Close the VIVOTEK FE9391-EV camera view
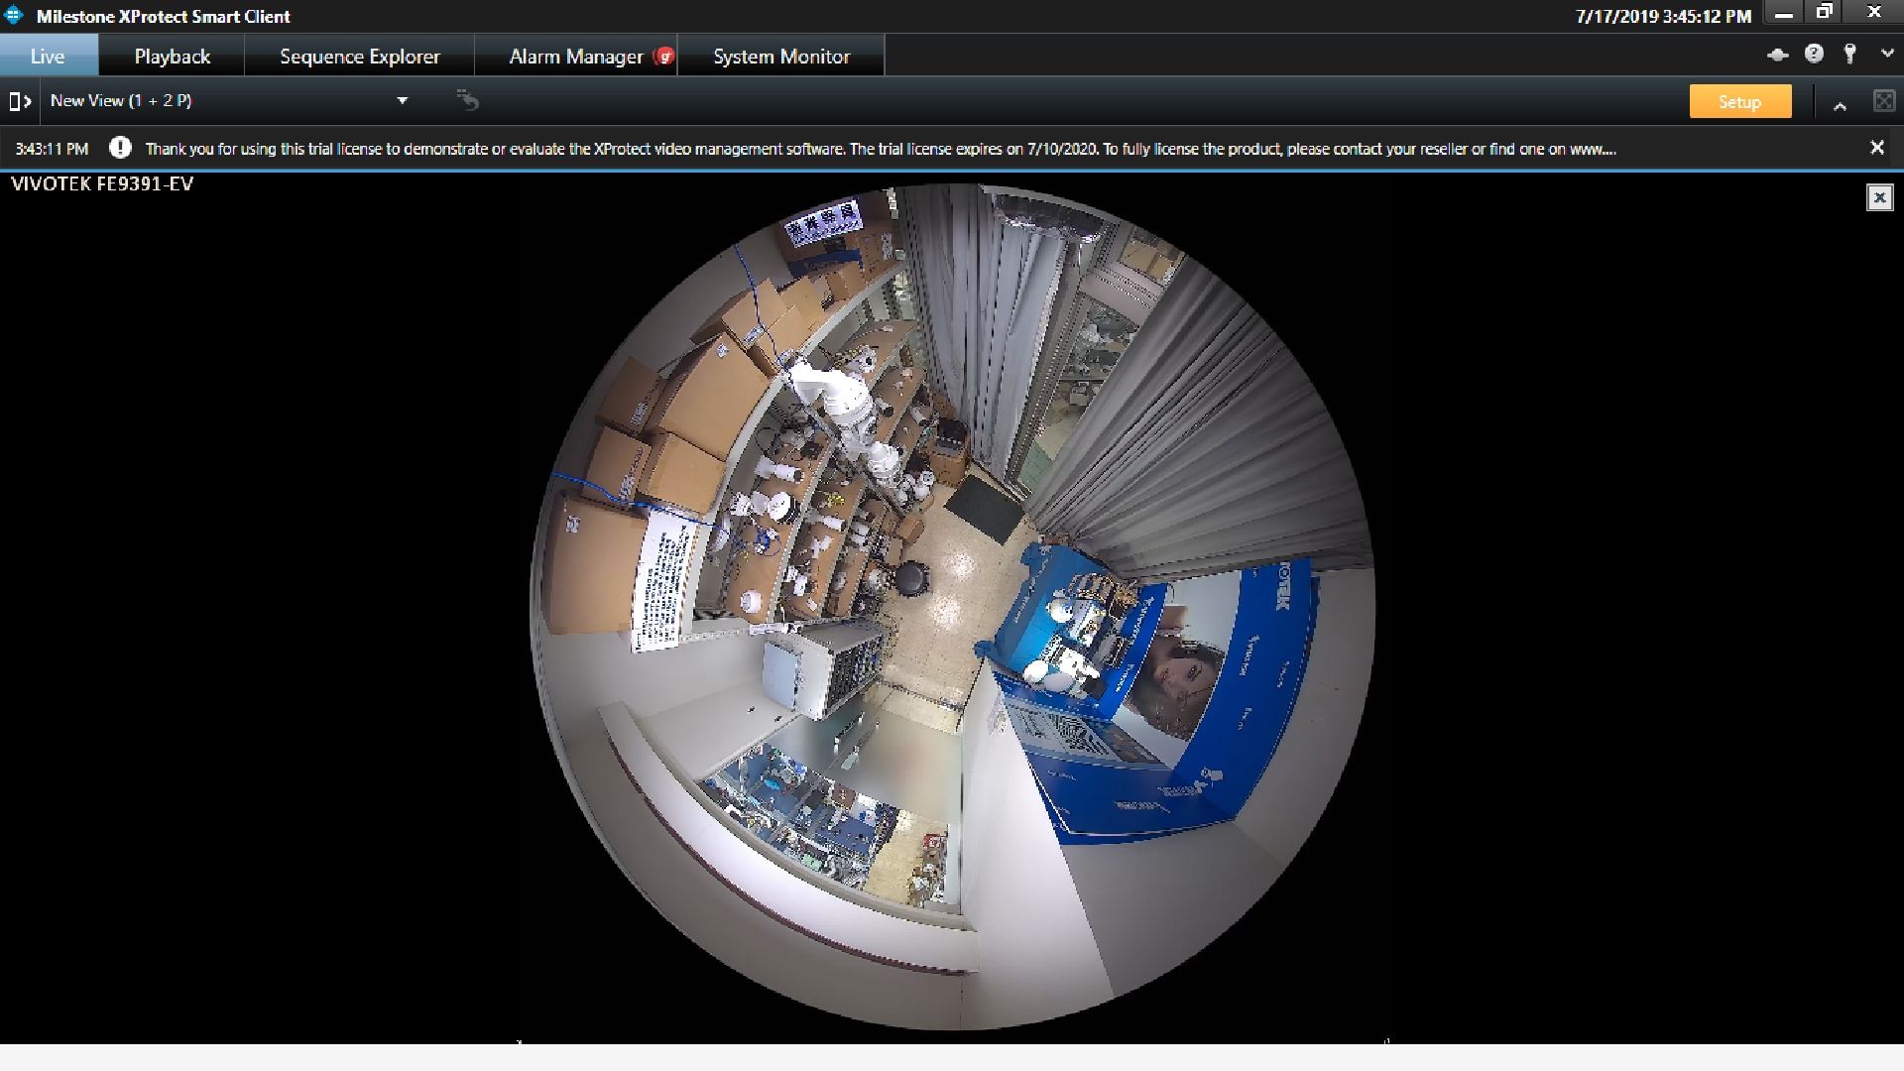 (x=1879, y=197)
